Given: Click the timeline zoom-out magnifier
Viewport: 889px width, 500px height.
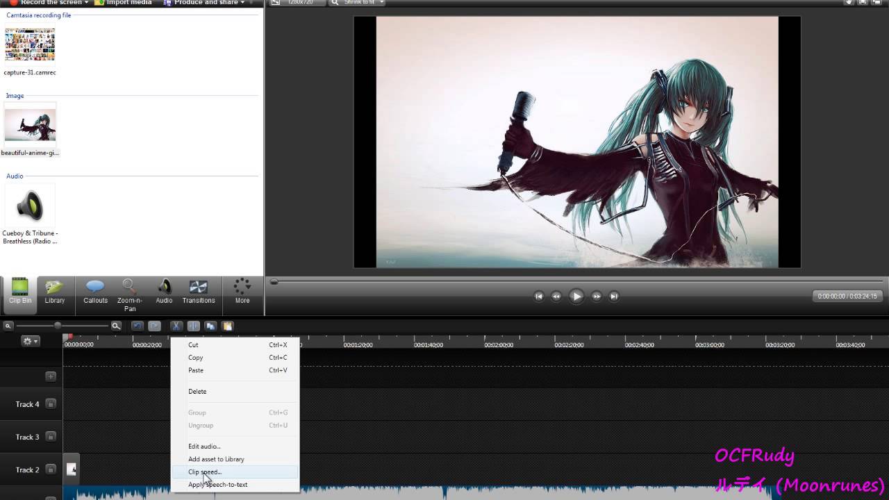Looking at the screenshot, I should click(x=8, y=326).
